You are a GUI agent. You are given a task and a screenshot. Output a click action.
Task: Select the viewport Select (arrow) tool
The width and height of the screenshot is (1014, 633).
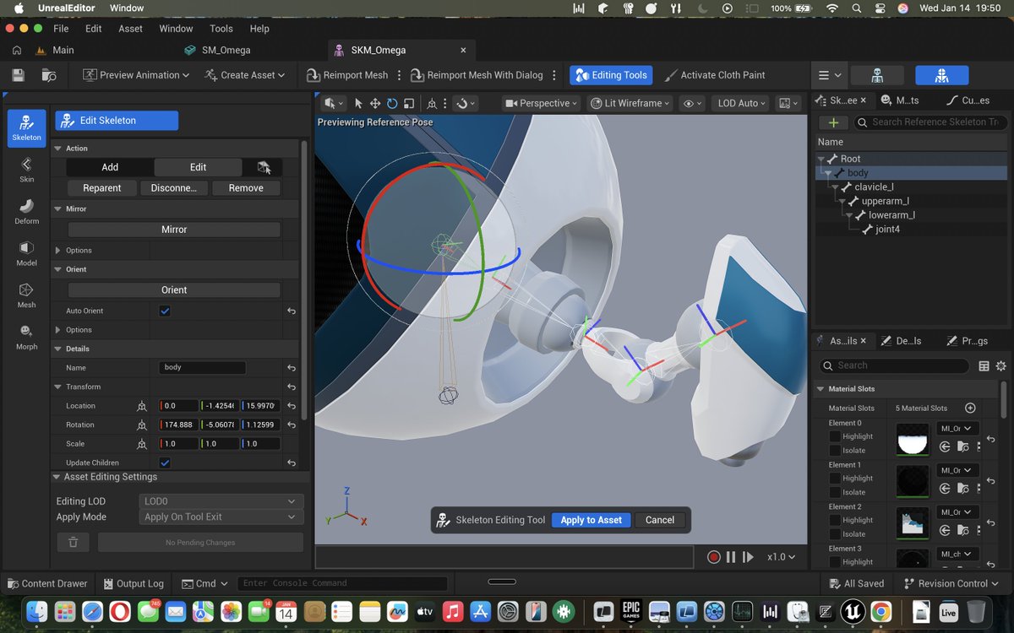357,103
